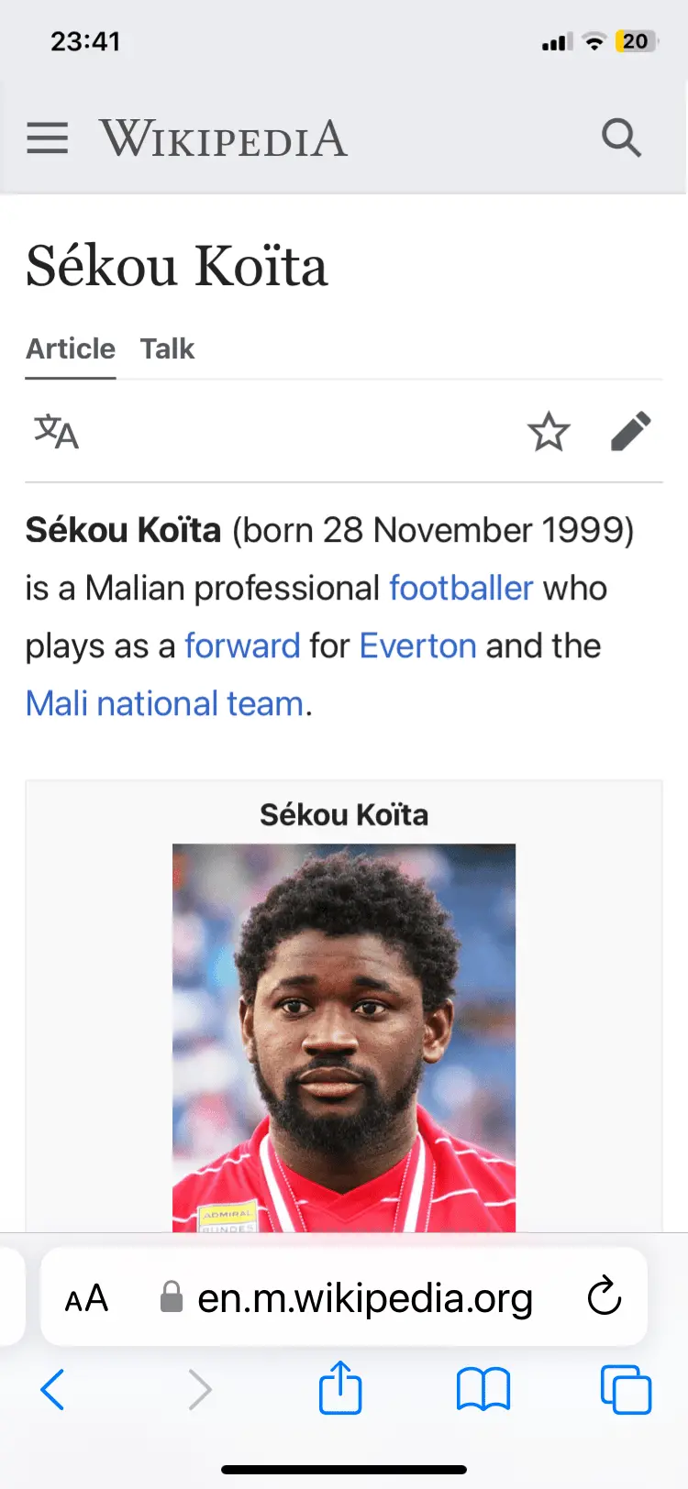The image size is (688, 1489).
Task: Reload the page in Safari
Action: point(605,1296)
